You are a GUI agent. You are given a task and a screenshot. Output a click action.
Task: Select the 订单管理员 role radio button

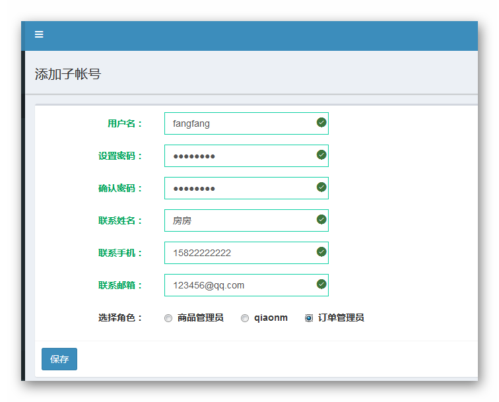click(x=309, y=318)
